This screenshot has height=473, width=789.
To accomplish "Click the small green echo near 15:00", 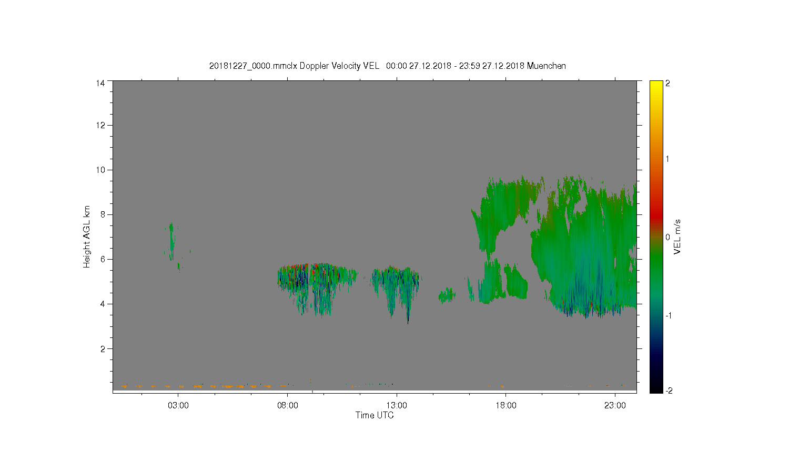I will tap(447, 295).
